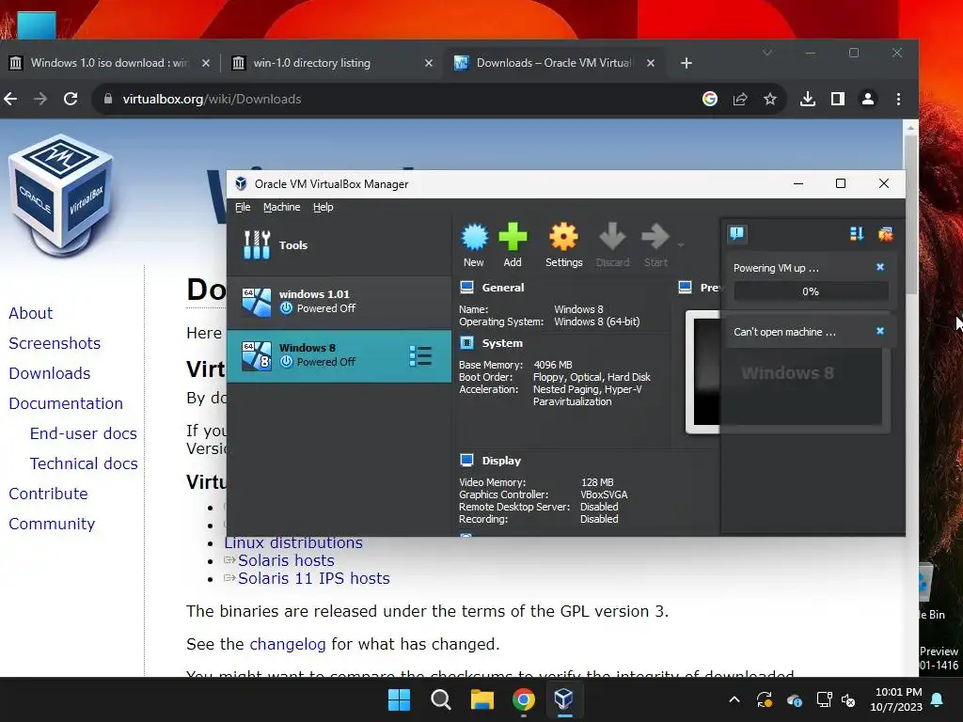The height and width of the screenshot is (722, 963).
Task: Open the Windows Start button
Action: (399, 699)
